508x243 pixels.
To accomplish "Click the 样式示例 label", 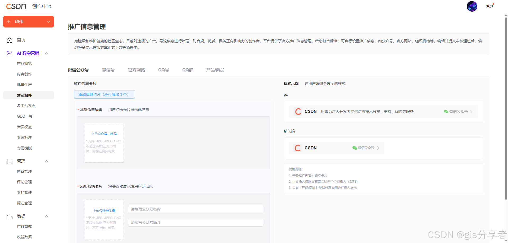I will 291,84.
